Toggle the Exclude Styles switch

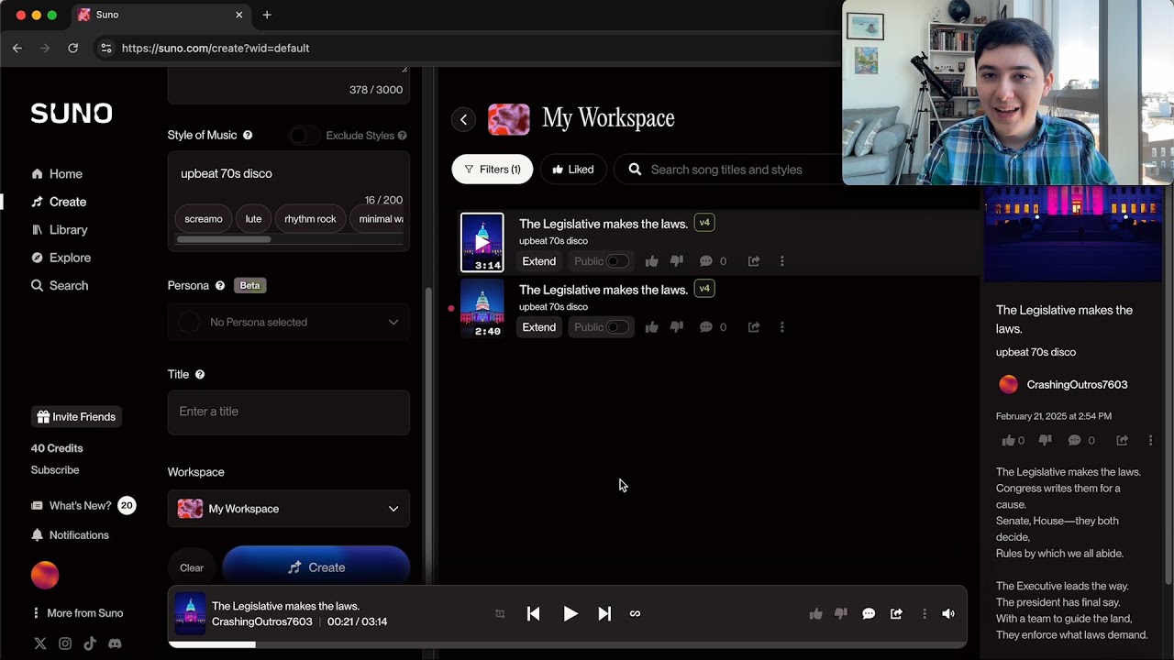click(x=304, y=136)
